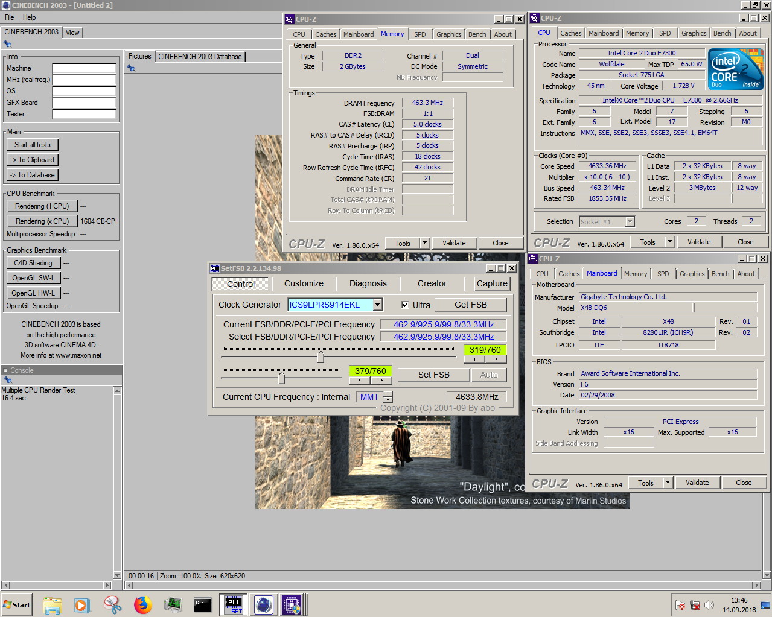This screenshot has height=617, width=772.
Task: Open the CINEBENCH 2003 Database tab
Action: click(x=200, y=57)
